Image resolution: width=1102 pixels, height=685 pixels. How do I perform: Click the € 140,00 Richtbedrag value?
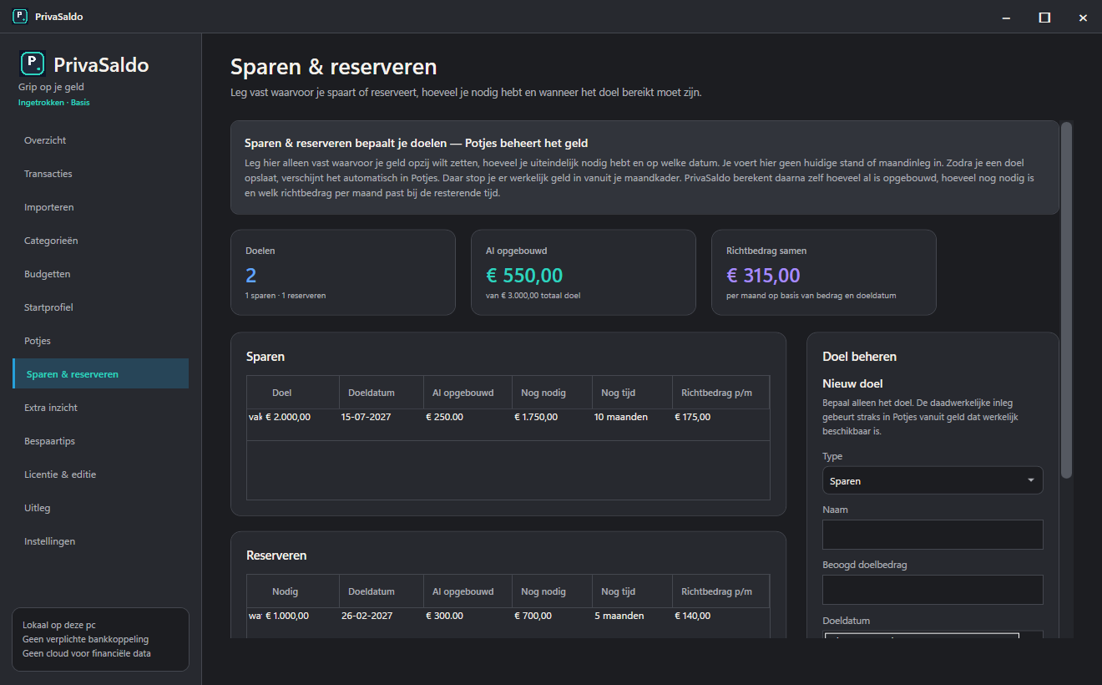693,616
